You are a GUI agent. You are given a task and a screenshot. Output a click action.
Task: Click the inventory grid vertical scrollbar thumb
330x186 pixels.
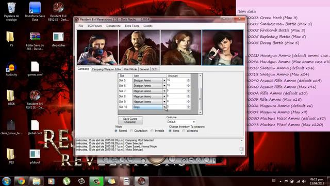(200, 98)
